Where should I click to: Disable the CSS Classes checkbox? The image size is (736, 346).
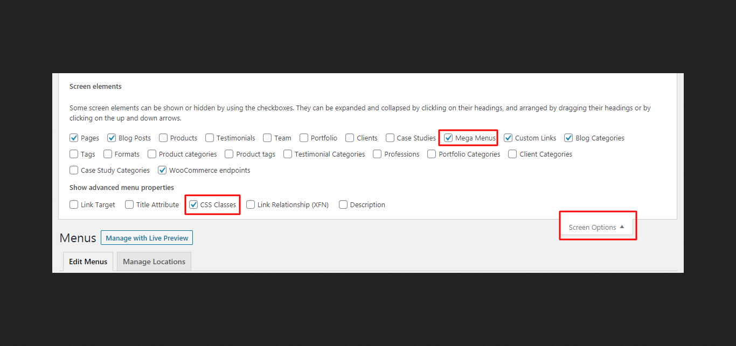coord(193,204)
